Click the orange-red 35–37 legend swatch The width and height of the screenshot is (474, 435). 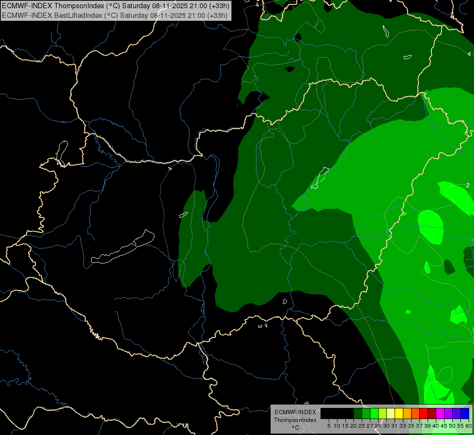coord(415,413)
